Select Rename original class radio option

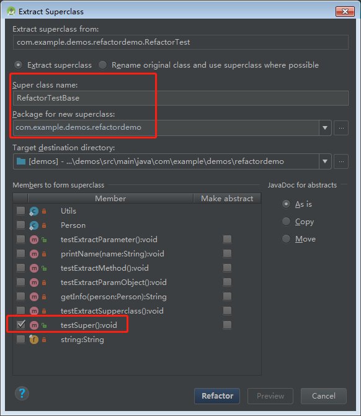[x=102, y=65]
